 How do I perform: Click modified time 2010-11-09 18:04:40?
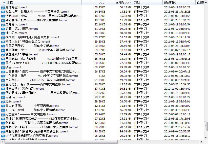pyautogui.click(x=177, y=89)
